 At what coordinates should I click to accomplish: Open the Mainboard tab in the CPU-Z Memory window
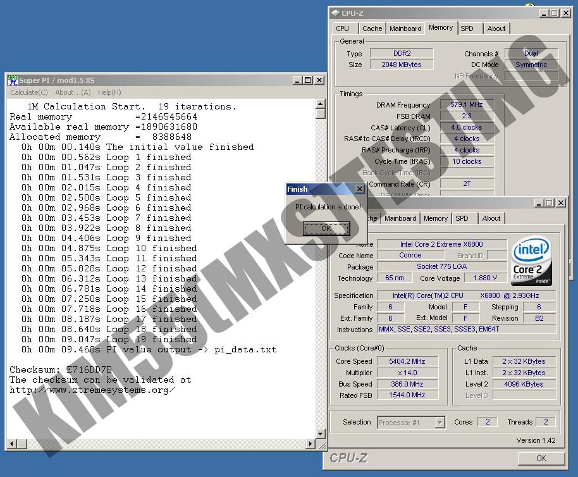pyautogui.click(x=405, y=28)
